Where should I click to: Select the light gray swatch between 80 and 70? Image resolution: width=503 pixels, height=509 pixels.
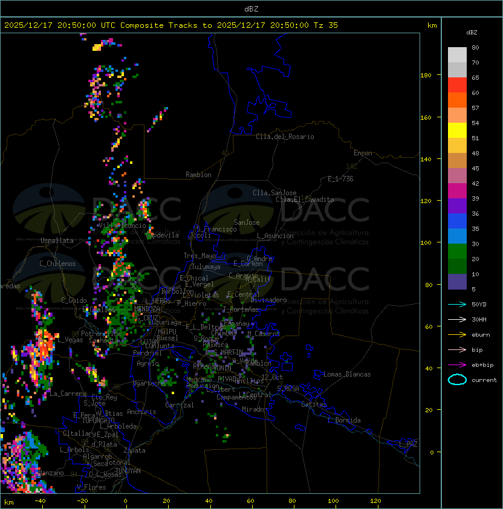(x=457, y=55)
